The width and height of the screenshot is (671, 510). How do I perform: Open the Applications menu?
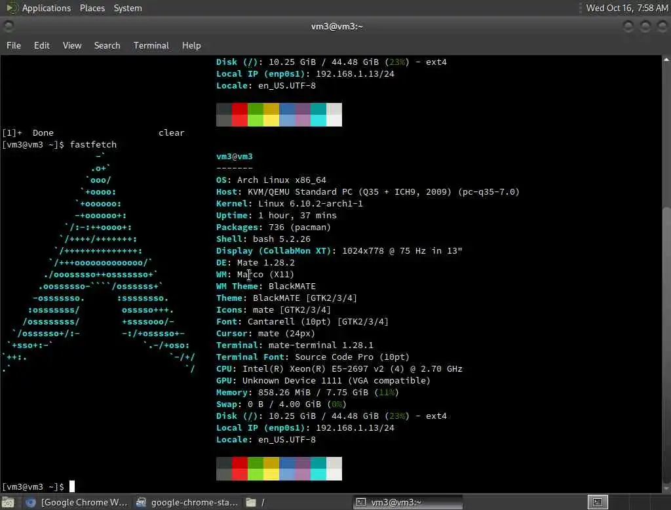pos(47,8)
